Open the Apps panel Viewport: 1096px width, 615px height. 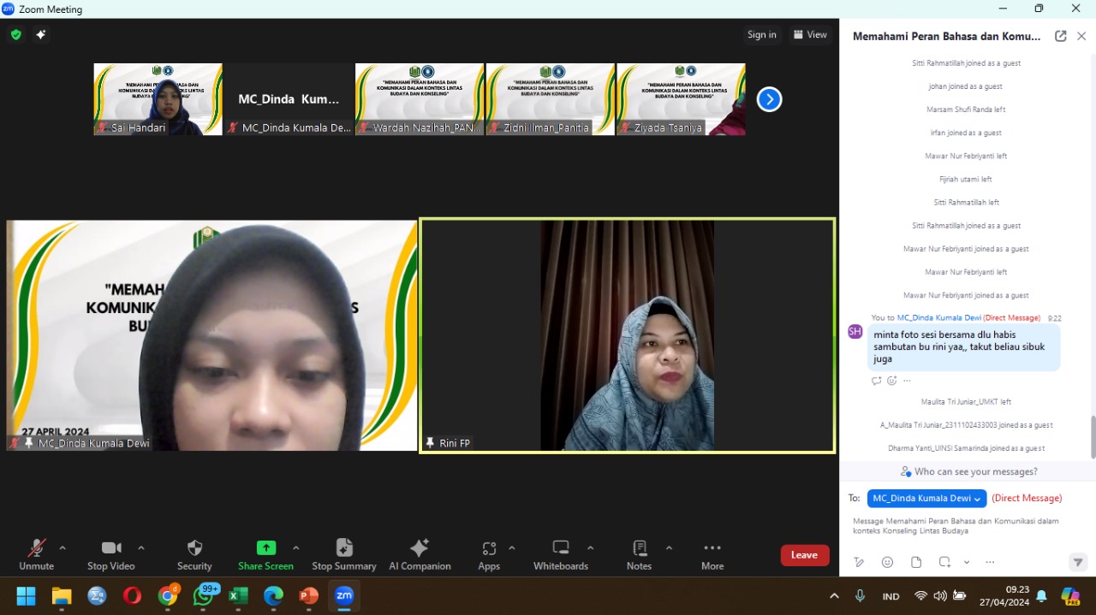point(489,554)
